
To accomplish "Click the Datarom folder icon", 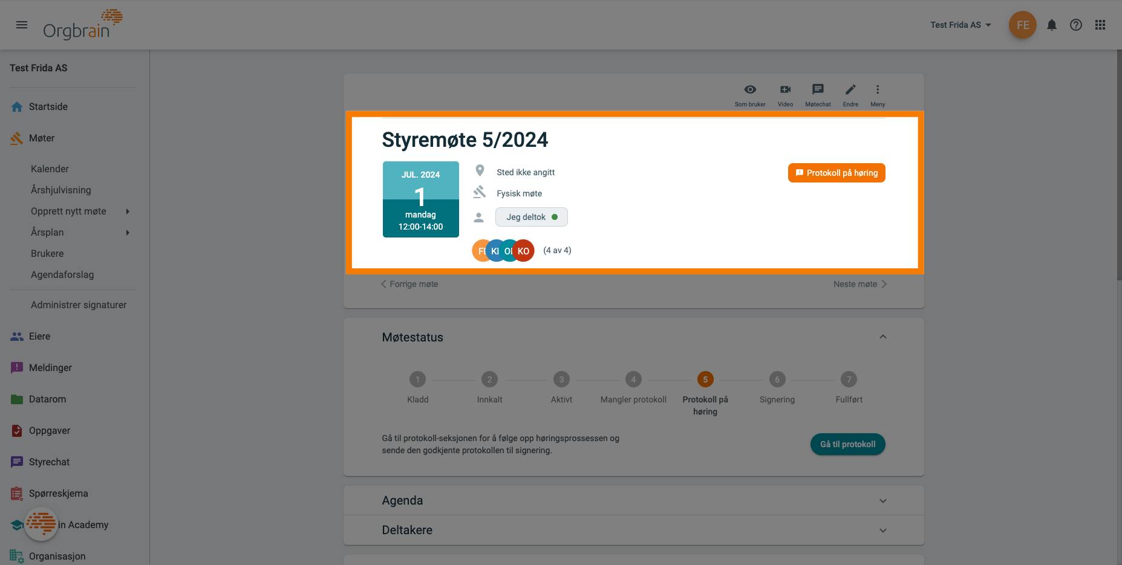I will pyautogui.click(x=17, y=399).
